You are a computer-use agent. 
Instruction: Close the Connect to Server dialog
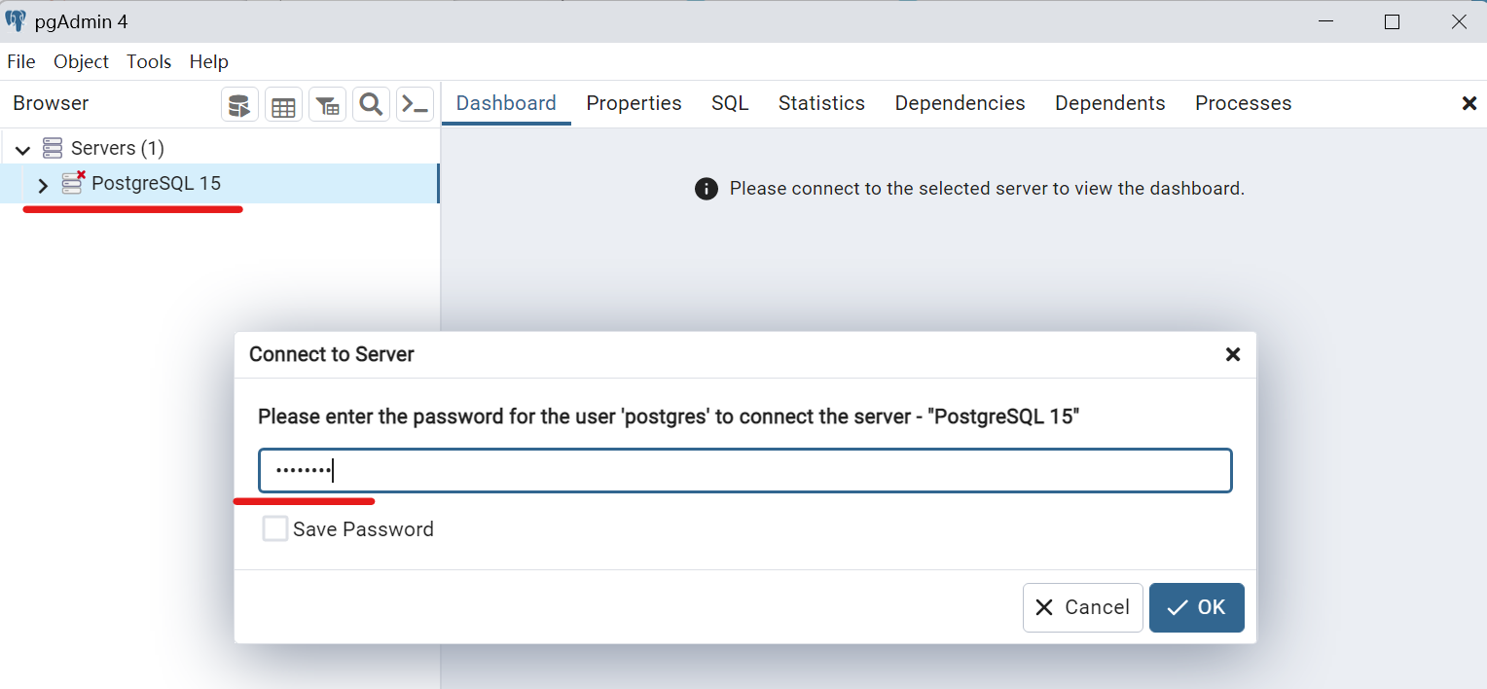1232,354
